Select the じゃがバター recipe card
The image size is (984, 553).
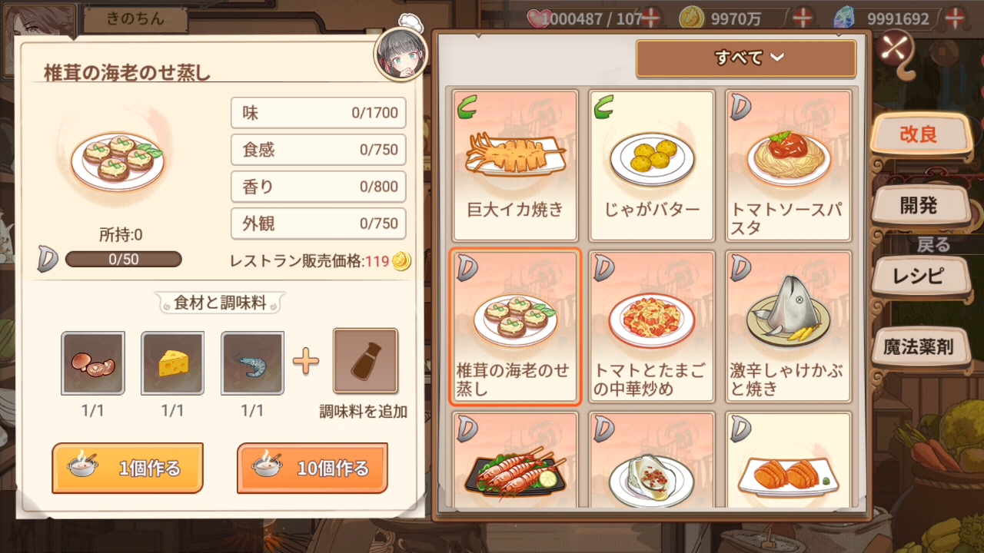click(x=652, y=166)
